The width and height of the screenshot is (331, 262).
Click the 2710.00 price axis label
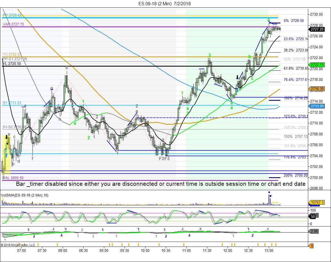317,123
